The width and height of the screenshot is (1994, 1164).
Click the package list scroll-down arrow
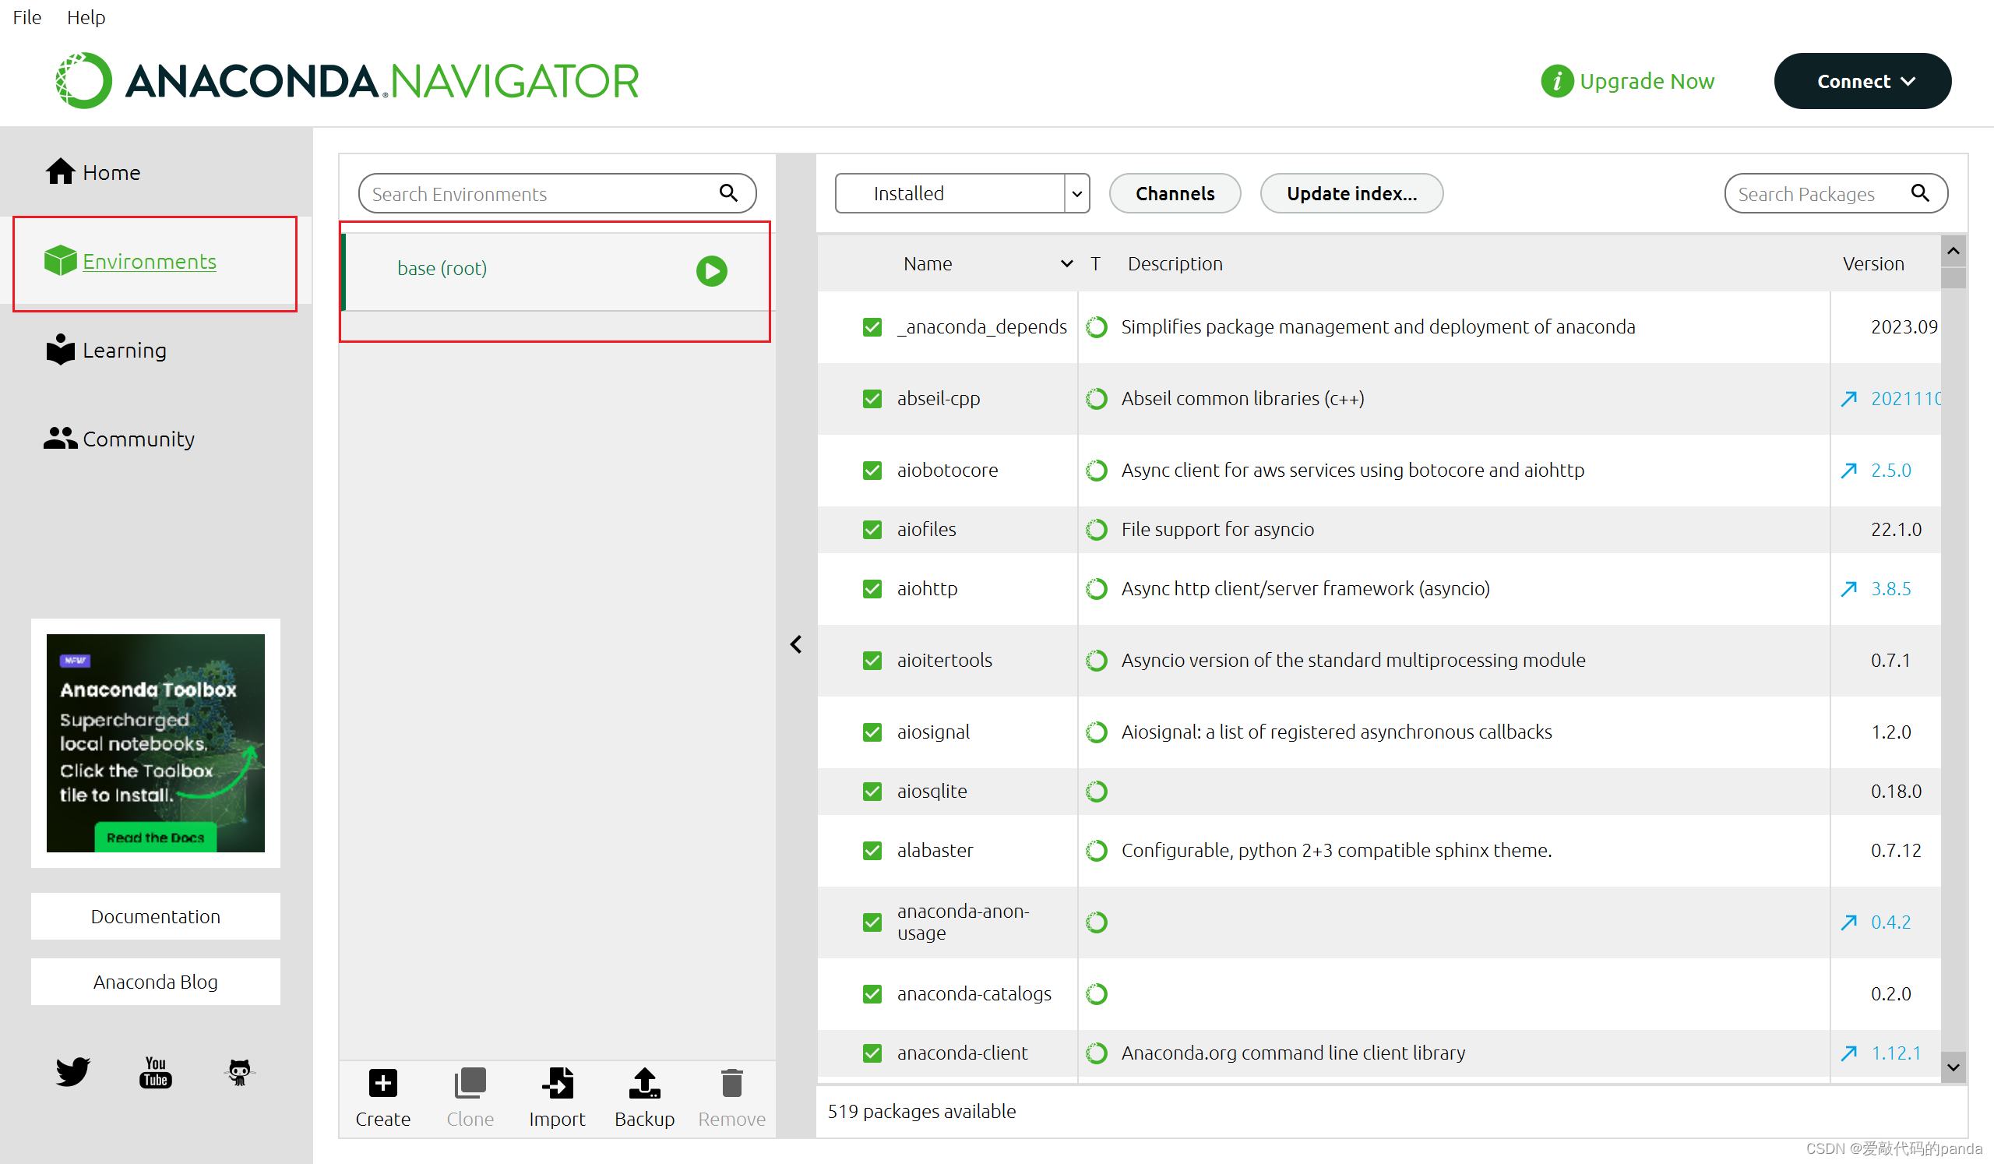pos(1953,1067)
